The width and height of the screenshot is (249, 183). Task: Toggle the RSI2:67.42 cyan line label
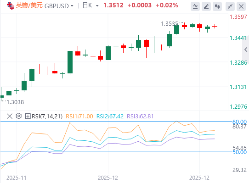click(x=110, y=116)
